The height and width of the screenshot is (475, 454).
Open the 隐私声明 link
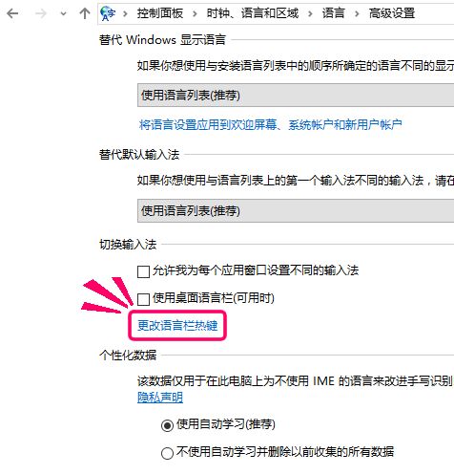point(160,398)
